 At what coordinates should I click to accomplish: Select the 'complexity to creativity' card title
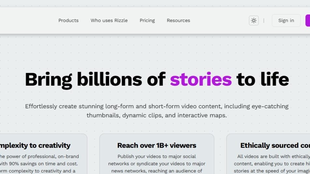pos(35,145)
